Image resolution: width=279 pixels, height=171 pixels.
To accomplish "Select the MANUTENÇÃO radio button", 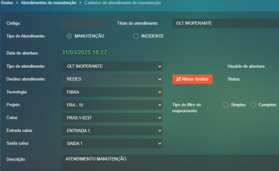I will (x=69, y=36).
